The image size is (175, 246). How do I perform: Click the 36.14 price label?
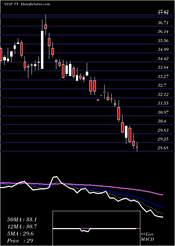pos(163,32)
